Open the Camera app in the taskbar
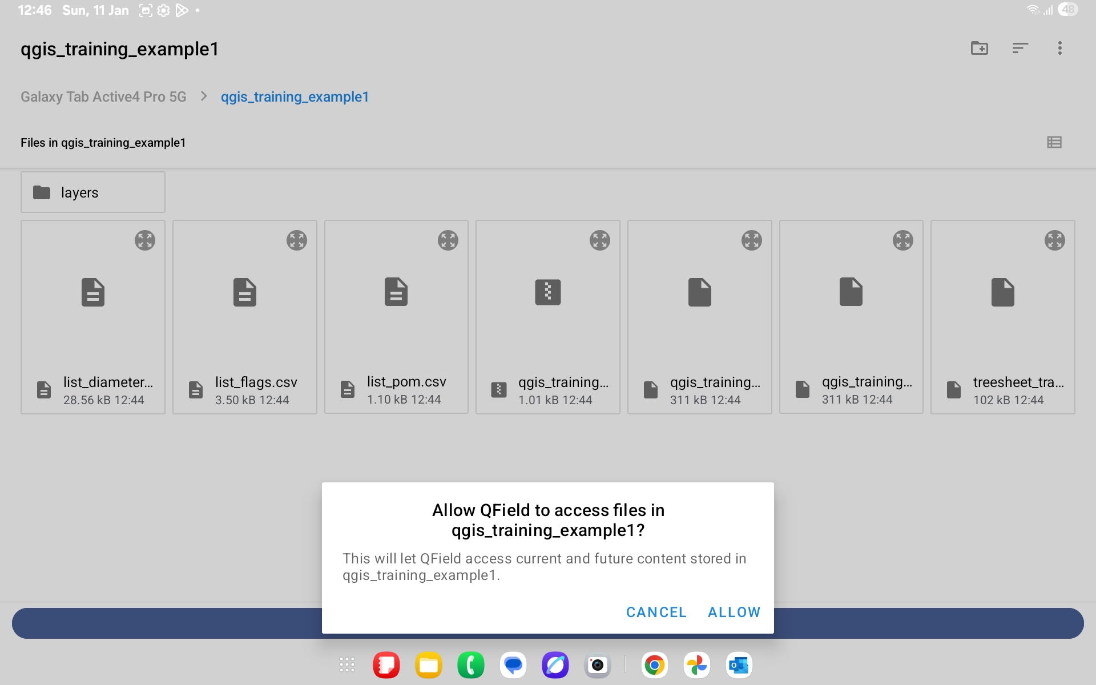Image resolution: width=1096 pixels, height=685 pixels. pos(598,665)
